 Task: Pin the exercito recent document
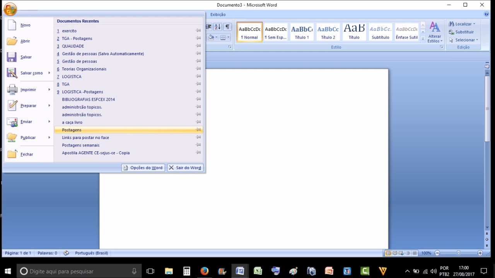pos(198,31)
